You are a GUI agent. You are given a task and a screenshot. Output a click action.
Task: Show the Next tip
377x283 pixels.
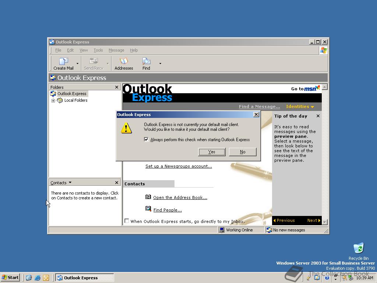coord(314,220)
